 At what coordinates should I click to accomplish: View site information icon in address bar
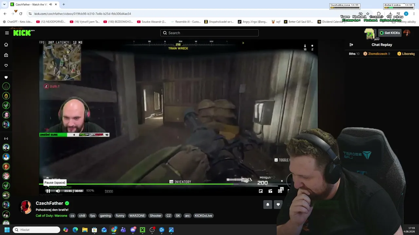pos(30,14)
